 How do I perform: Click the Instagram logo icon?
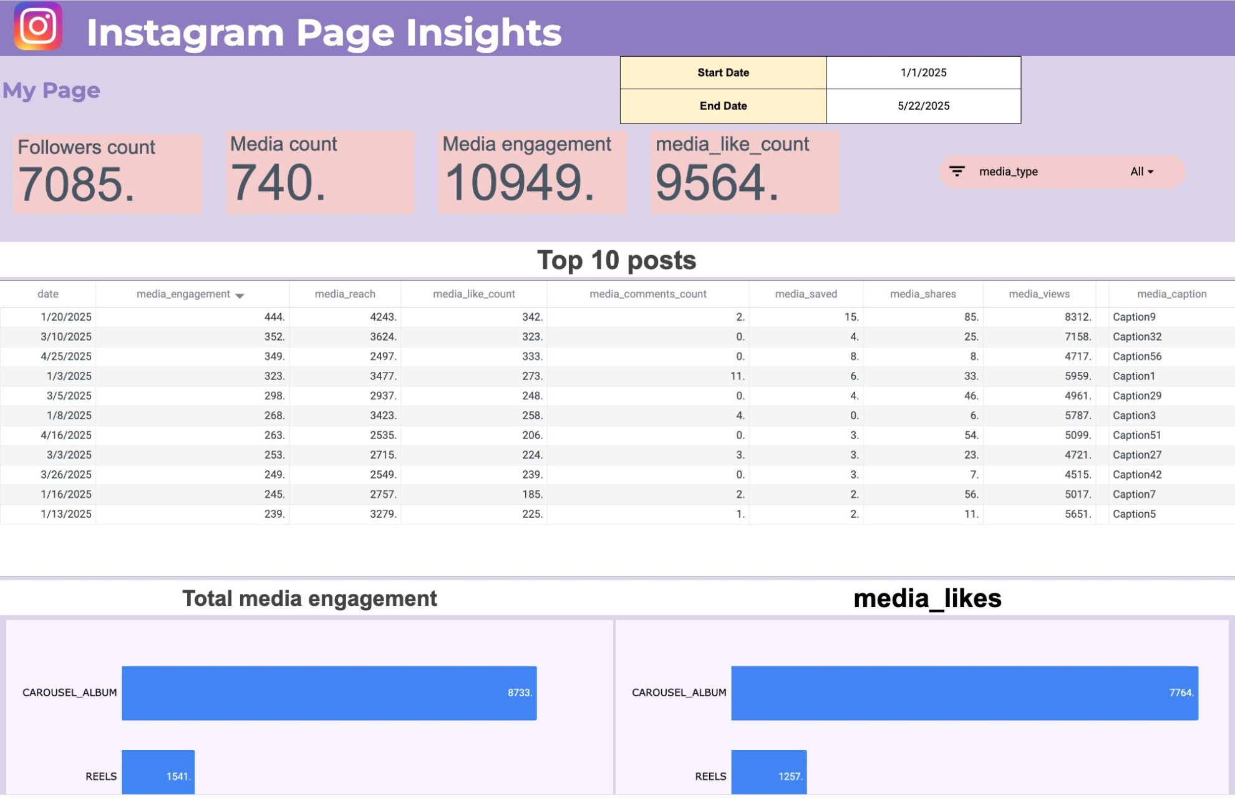pos(38,26)
